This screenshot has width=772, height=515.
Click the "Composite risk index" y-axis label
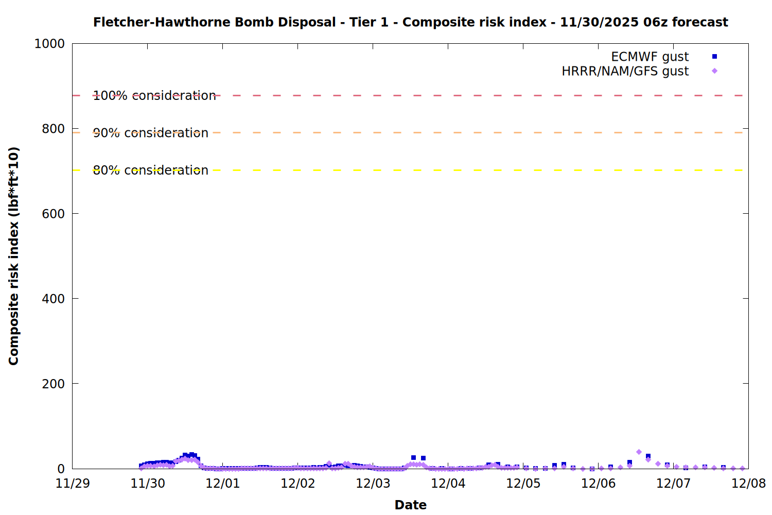[14, 256]
